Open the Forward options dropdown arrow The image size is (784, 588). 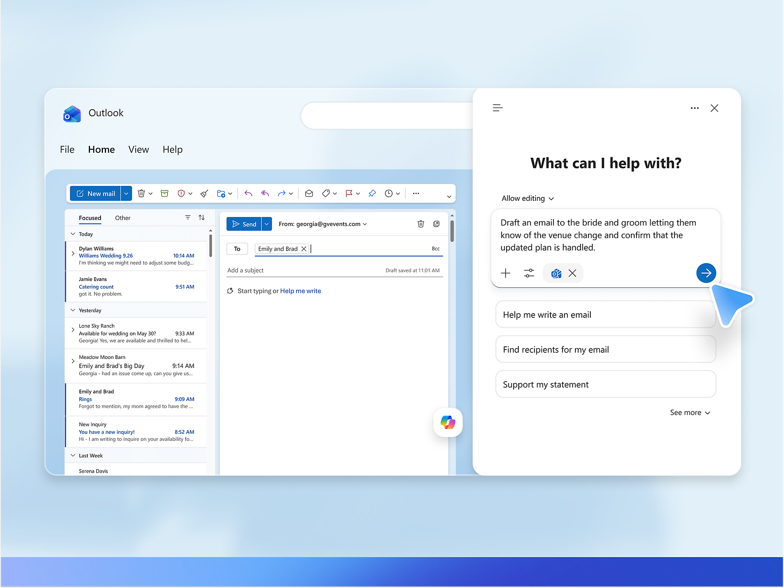pos(291,193)
